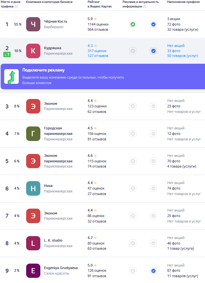Image resolution: width=205 pixels, height=283 pixels.
Task: Click grey verification badge for Ника
Action: click(x=153, y=189)
